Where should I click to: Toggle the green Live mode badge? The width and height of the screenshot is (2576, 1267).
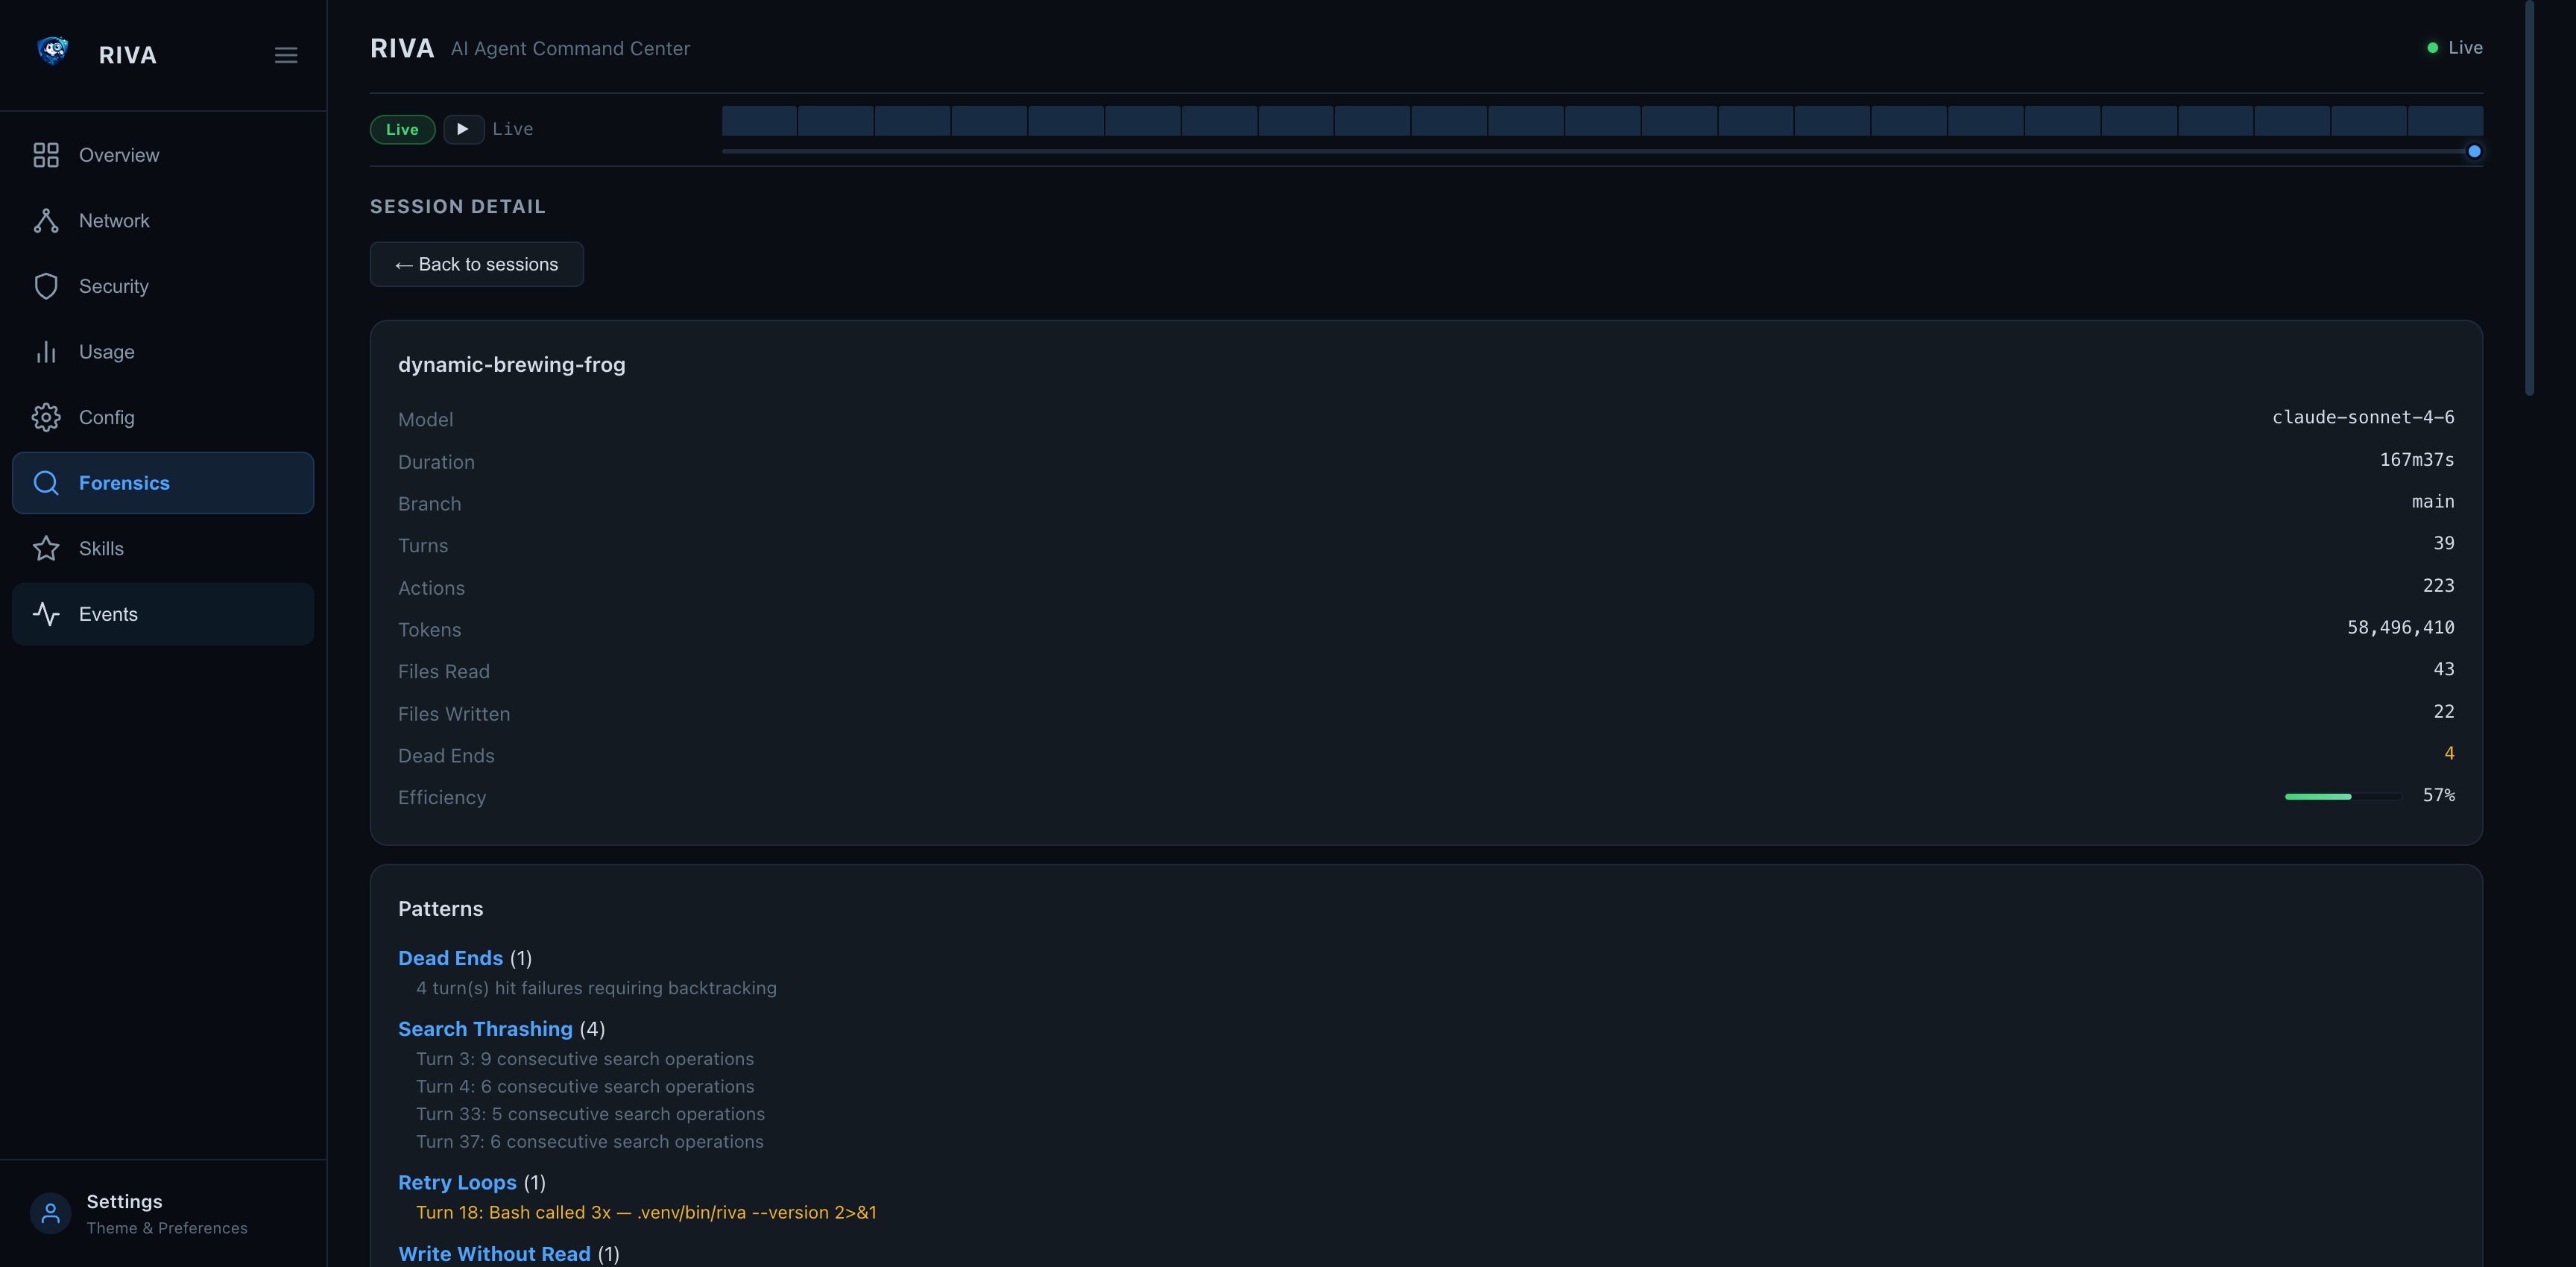402,129
